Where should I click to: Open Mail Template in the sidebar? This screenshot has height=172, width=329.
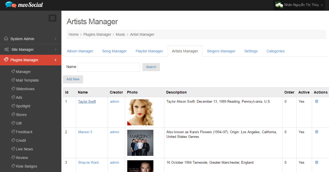click(x=27, y=80)
